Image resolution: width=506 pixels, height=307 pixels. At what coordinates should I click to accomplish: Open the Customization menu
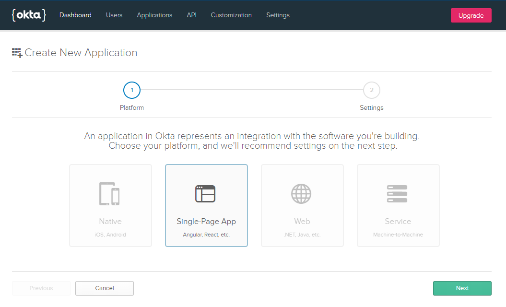pos(231,15)
